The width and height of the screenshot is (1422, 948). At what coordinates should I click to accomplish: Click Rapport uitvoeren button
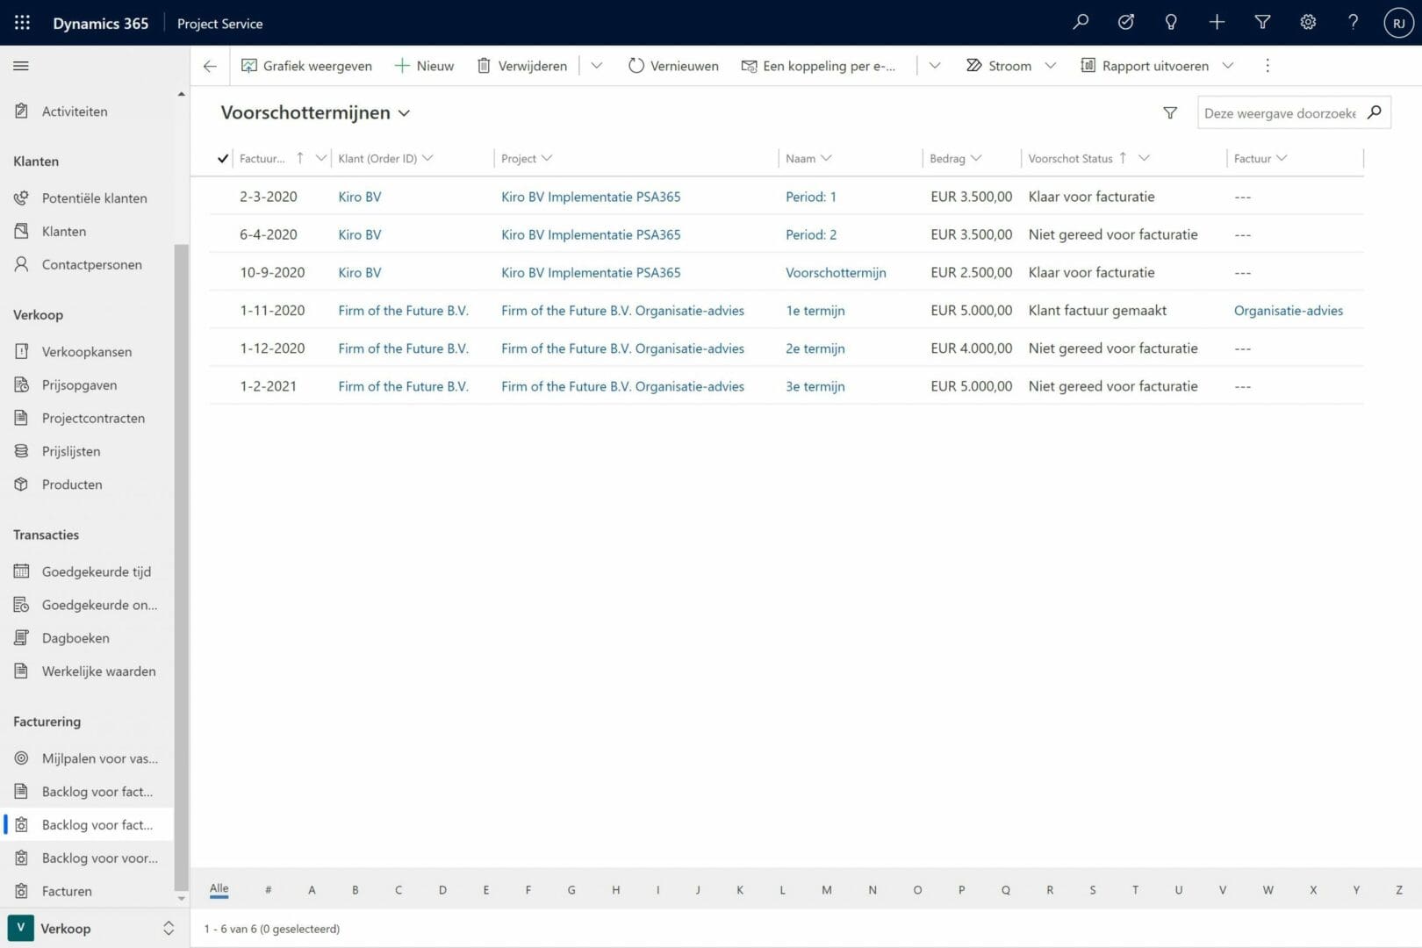[1145, 66]
